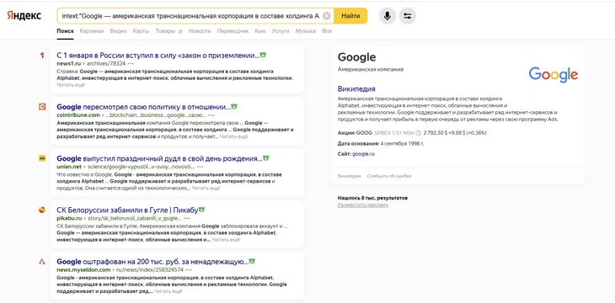Image resolution: width=615 pixels, height=303 pixels.
Task: Open result 'Google выпустил праздничный дудл'
Action: (x=159, y=158)
